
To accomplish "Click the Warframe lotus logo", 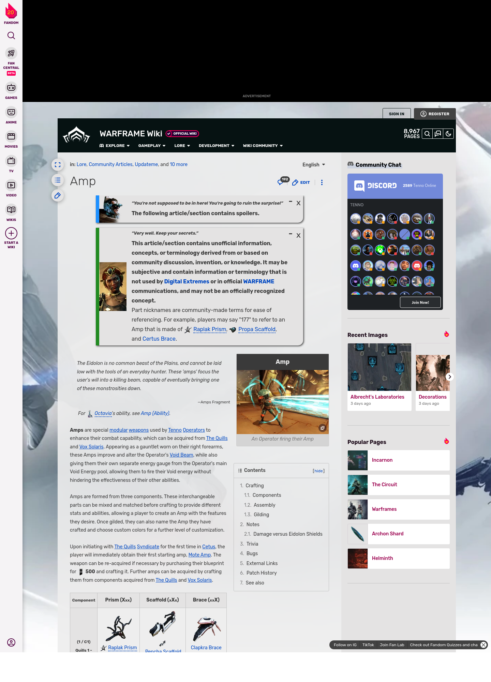I will pos(76,135).
